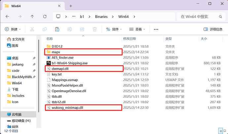
Task: Toggle the 详细信息 details pane
Action: [x=213, y=29]
